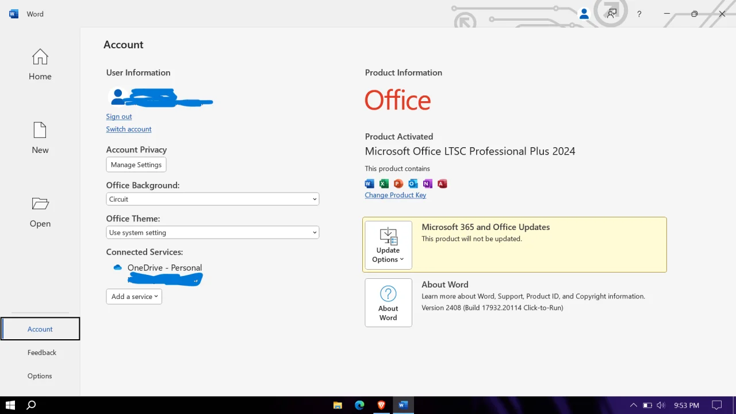Open Options from the sidebar

[40, 376]
